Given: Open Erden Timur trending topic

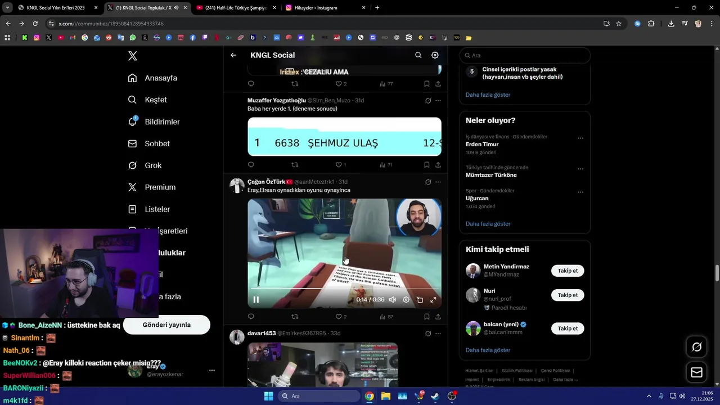Looking at the screenshot, I should (x=482, y=145).
